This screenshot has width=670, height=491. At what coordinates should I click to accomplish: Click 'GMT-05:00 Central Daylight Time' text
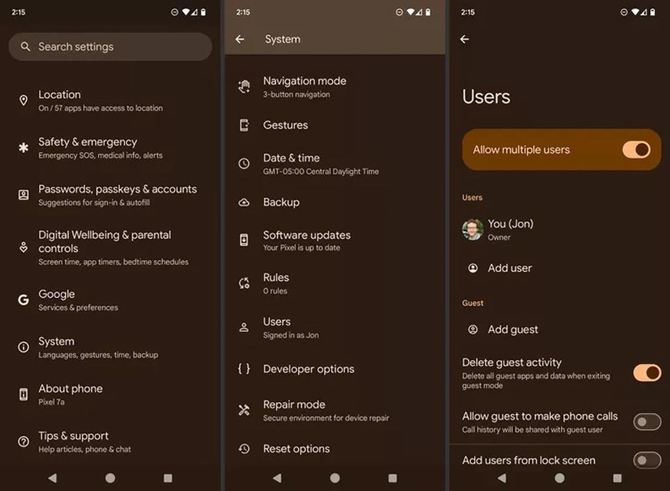(321, 172)
